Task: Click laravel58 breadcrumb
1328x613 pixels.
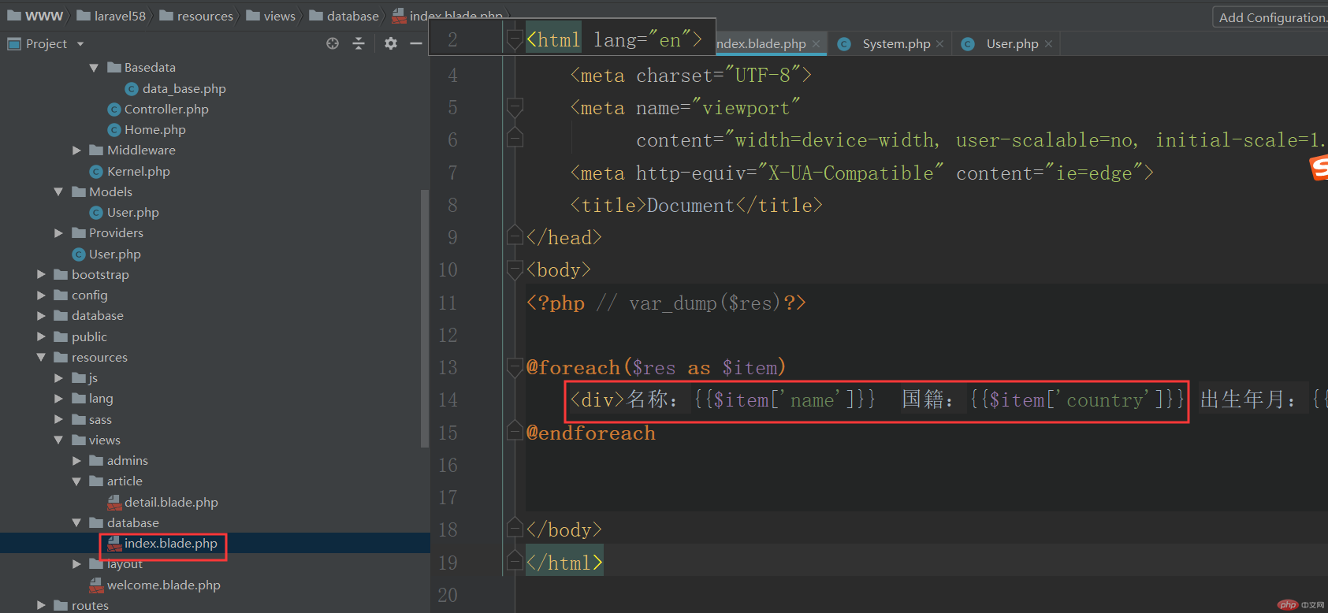Action: [112, 16]
